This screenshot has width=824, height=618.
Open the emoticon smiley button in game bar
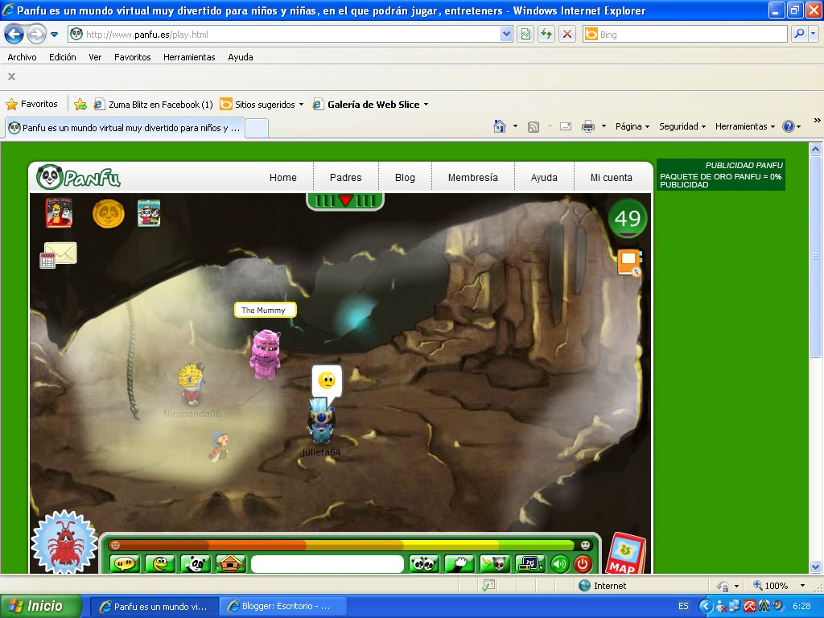pos(160,564)
